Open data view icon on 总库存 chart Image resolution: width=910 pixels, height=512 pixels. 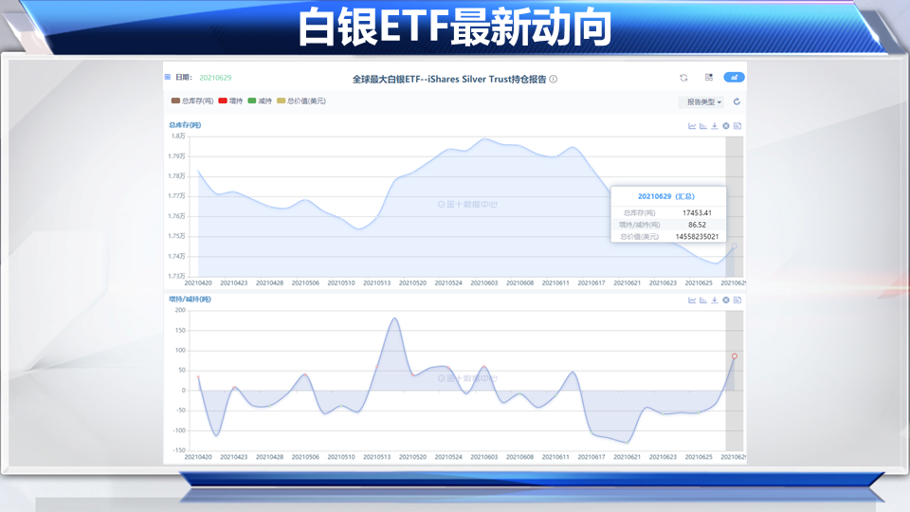pyautogui.click(x=737, y=126)
